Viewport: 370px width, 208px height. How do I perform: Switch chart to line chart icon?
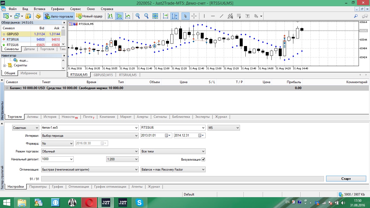[x=128, y=16]
